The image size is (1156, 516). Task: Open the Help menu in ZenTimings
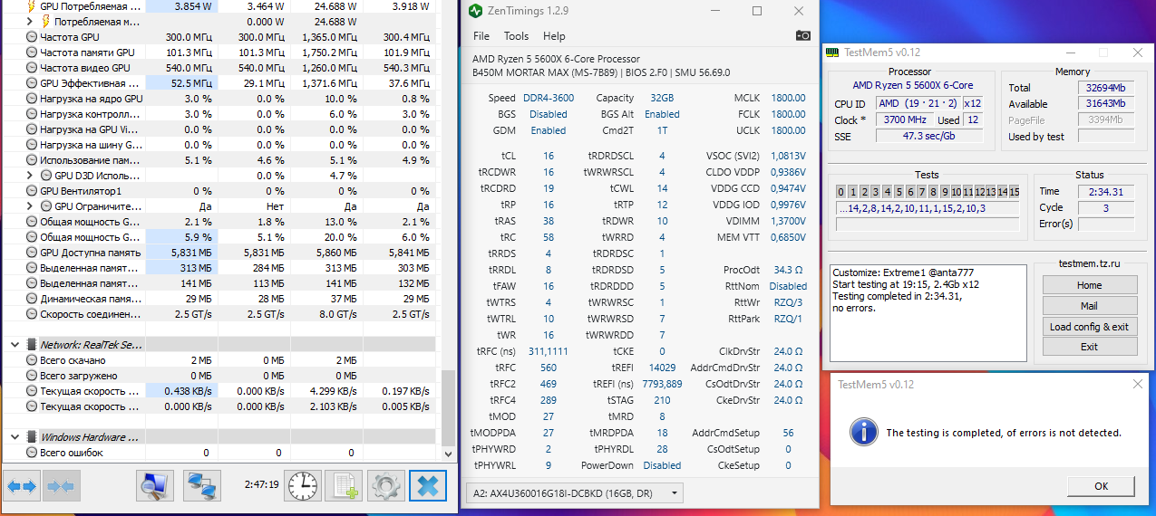pos(554,36)
